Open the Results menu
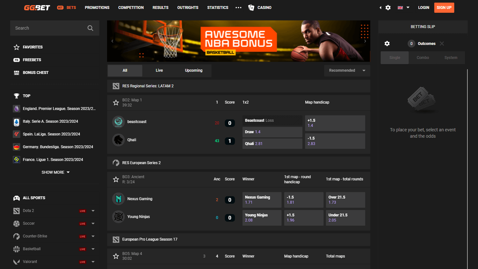 160,8
